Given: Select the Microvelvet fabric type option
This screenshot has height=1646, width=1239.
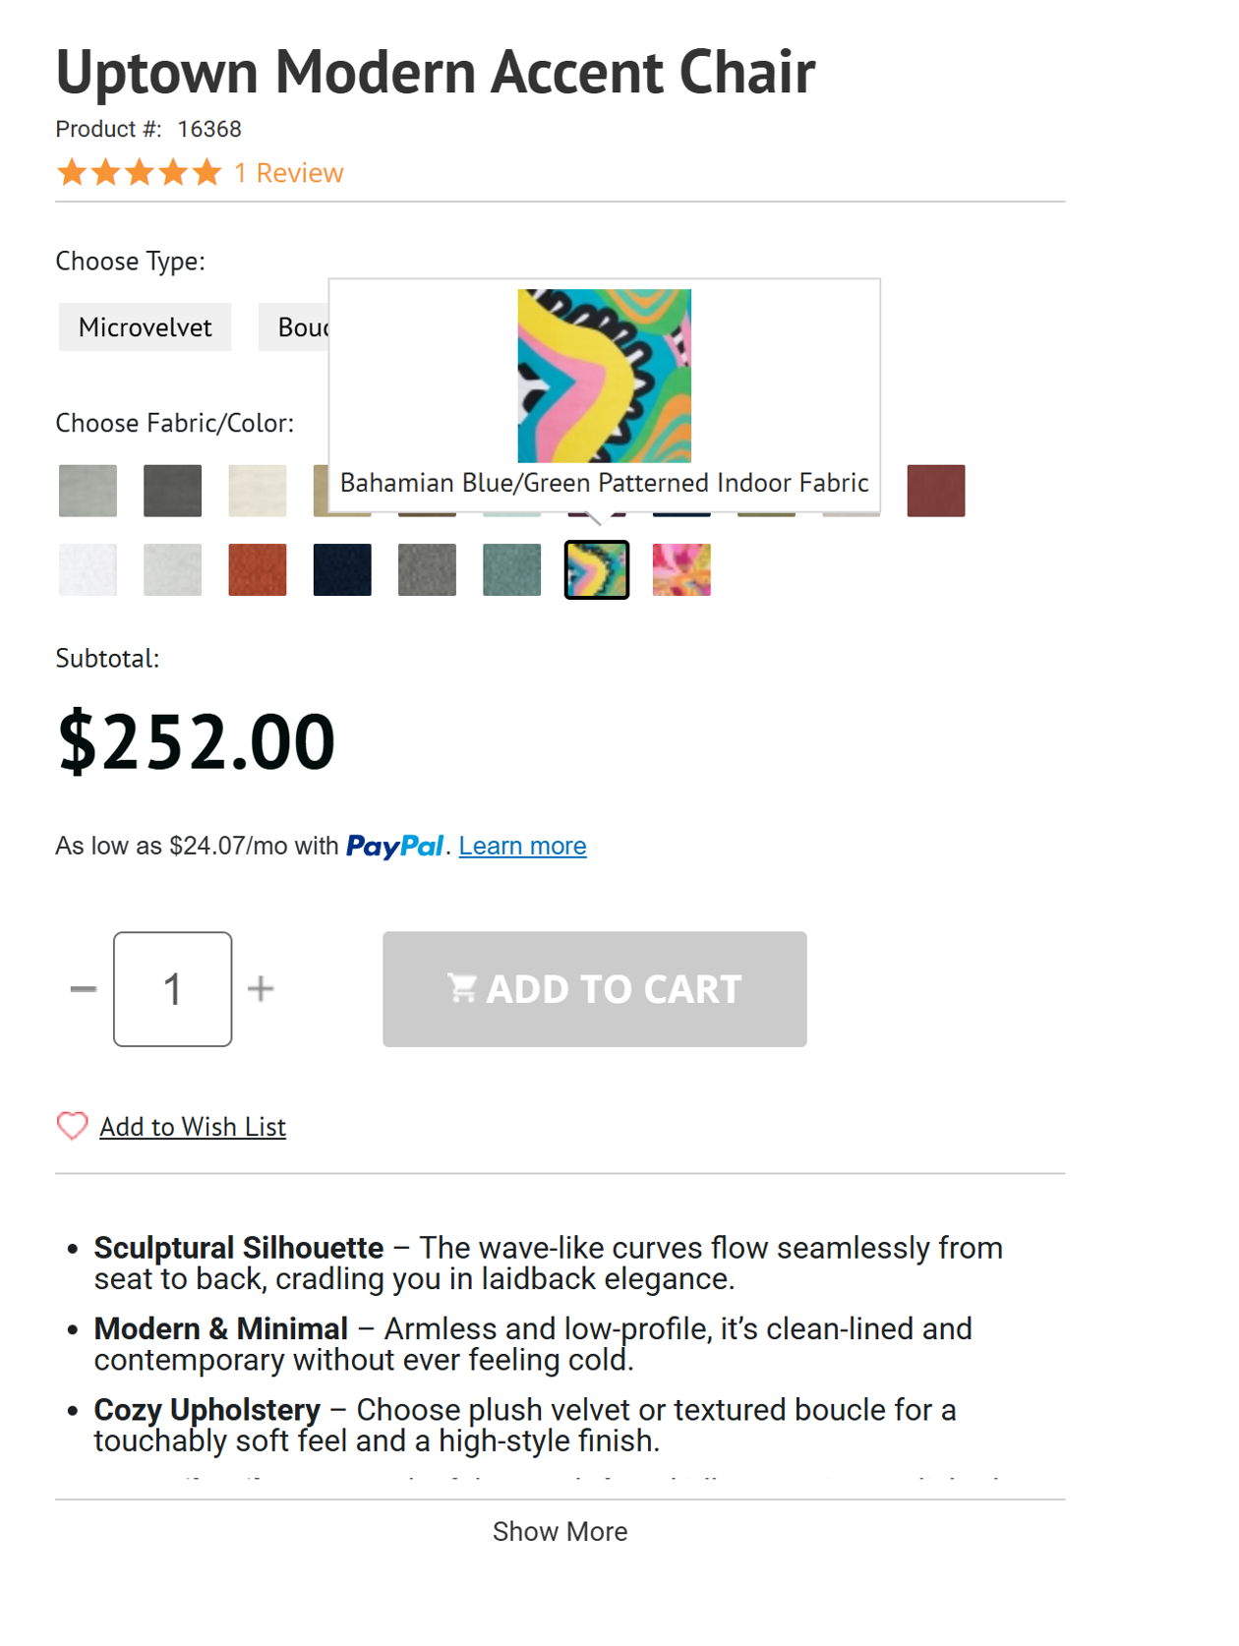Looking at the screenshot, I should click(x=144, y=326).
